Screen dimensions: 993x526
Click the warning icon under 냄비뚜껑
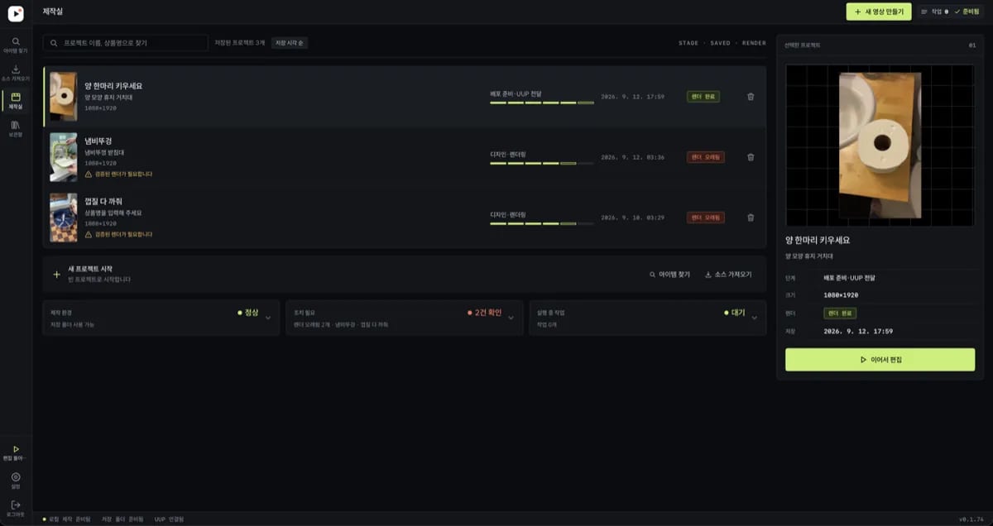coord(89,175)
